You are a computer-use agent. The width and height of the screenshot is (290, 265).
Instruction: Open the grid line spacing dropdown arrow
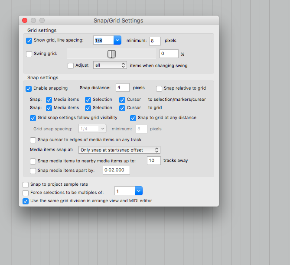(117, 40)
